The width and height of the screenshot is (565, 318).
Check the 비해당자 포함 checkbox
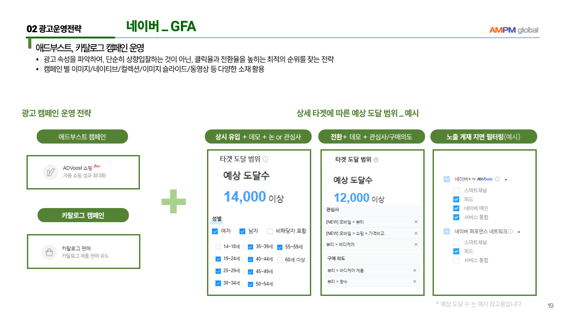coord(270,231)
